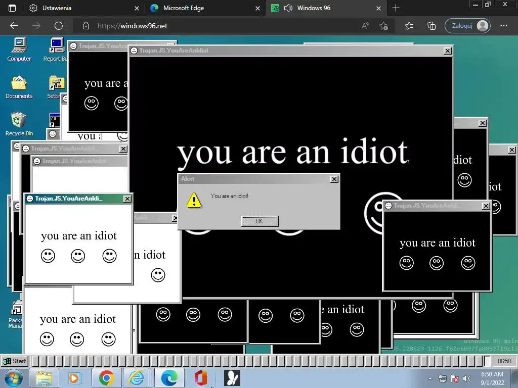Select the Windows 96 browser tab
This screenshot has height=388, width=518.
(325, 8)
